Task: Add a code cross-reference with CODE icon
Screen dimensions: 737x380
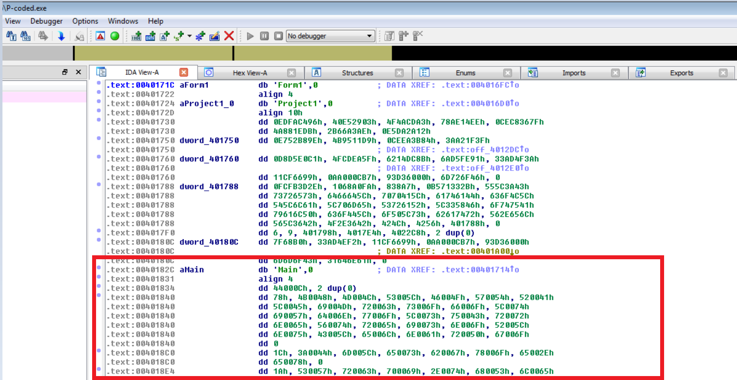Action: point(136,36)
